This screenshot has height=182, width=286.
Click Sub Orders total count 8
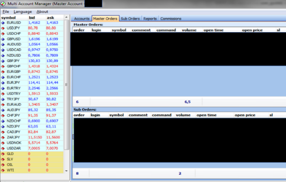tap(77, 173)
